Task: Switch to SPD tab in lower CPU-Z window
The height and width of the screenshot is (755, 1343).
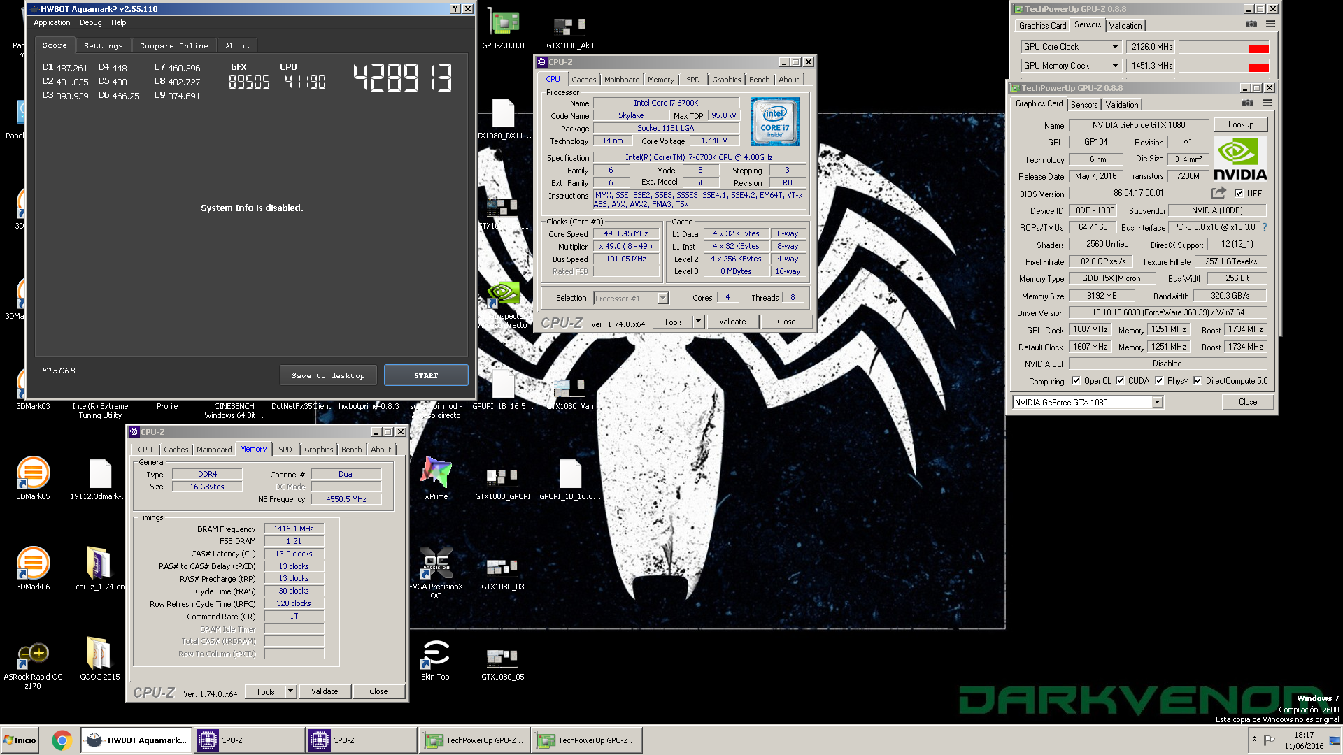Action: [x=285, y=450]
